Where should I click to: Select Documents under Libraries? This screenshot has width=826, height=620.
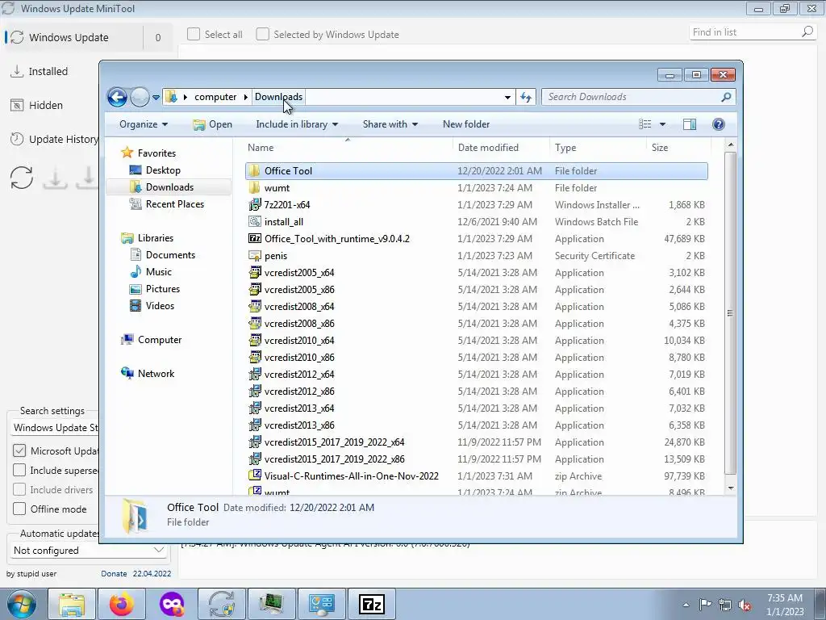170,255
